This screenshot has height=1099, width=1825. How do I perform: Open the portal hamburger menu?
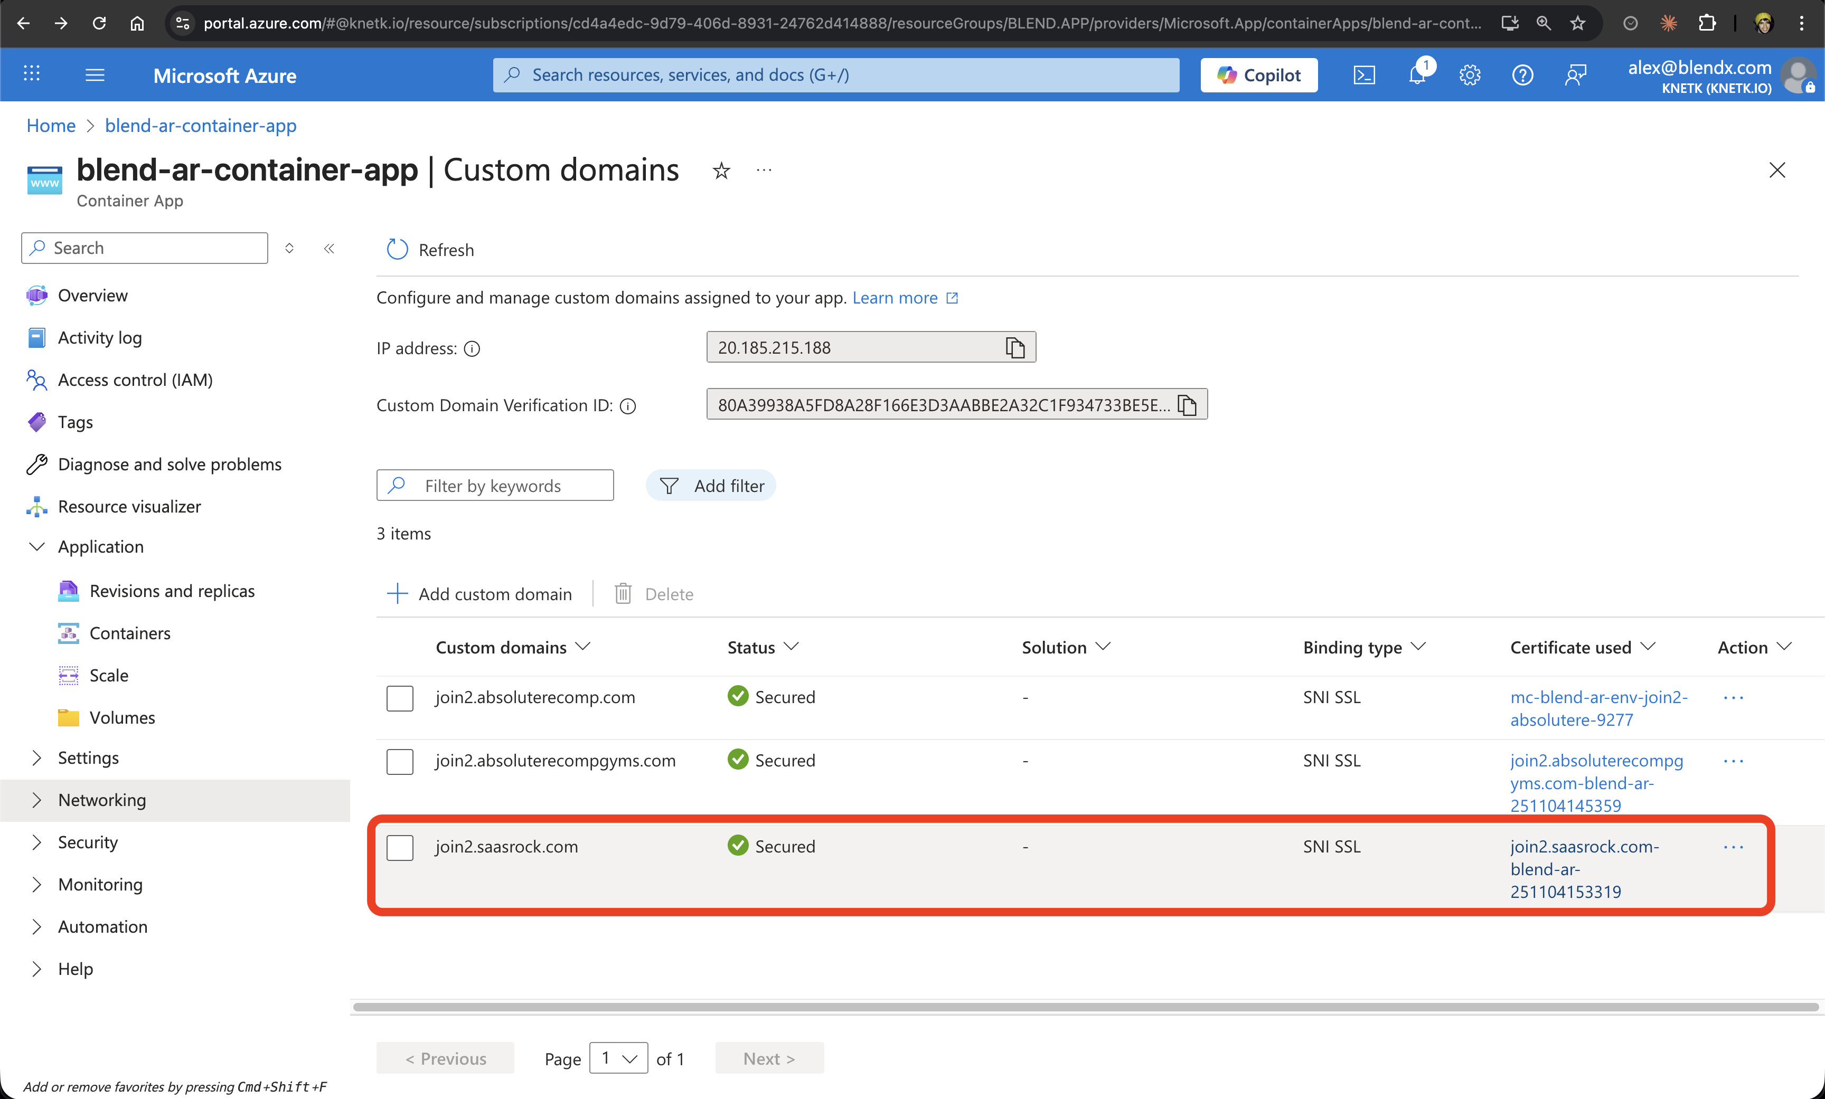(x=95, y=75)
